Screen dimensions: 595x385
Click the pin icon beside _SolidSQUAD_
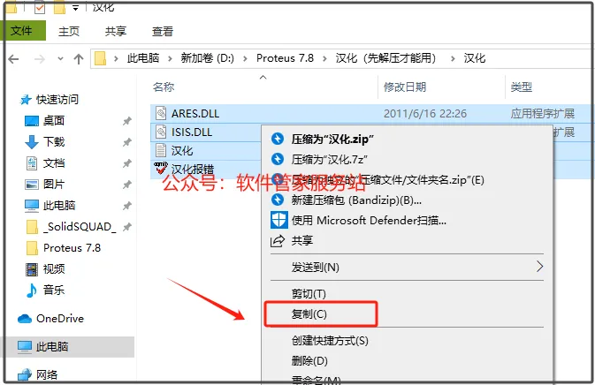tap(126, 227)
